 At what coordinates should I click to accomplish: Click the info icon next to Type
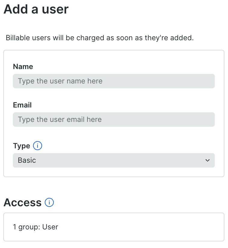(x=38, y=146)
